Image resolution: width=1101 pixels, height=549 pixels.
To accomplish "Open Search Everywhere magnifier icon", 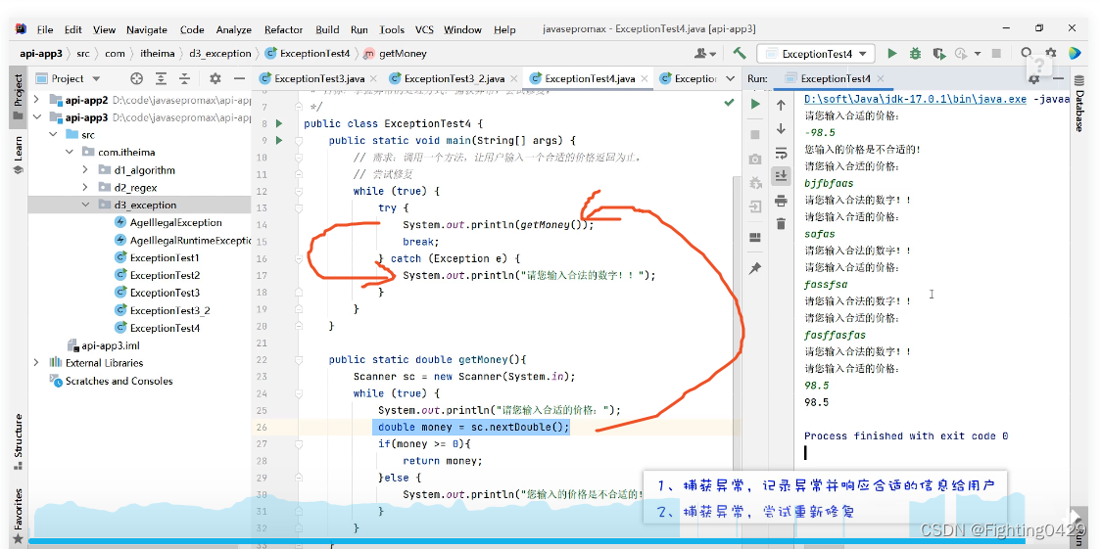I will [1027, 53].
